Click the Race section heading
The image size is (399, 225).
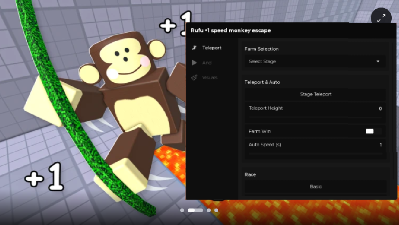250,174
